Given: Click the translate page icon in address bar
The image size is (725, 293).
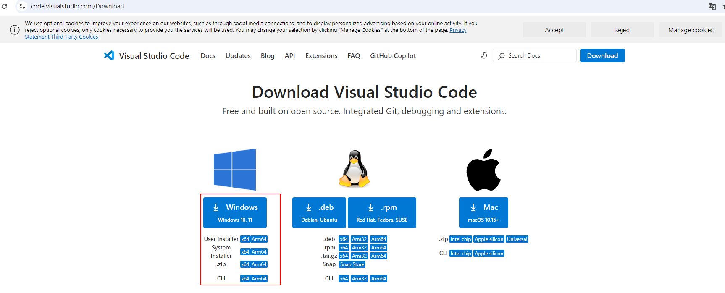Looking at the screenshot, I should (712, 6).
